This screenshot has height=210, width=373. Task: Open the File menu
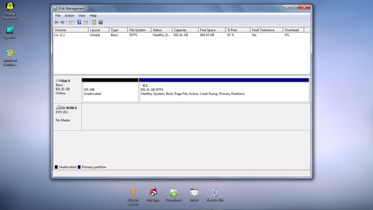[x=58, y=16]
